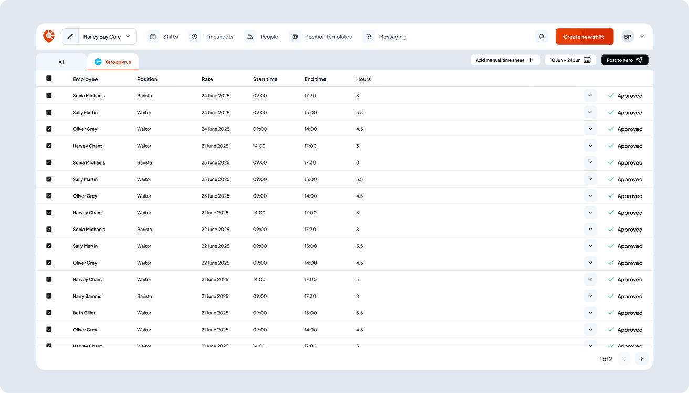
Task: Click the paper plane icon on Post to Xero
Action: [639, 60]
